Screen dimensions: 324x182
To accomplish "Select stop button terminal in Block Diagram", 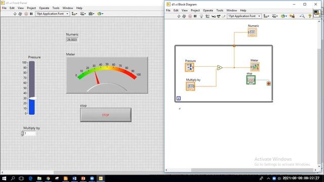I will (251, 80).
